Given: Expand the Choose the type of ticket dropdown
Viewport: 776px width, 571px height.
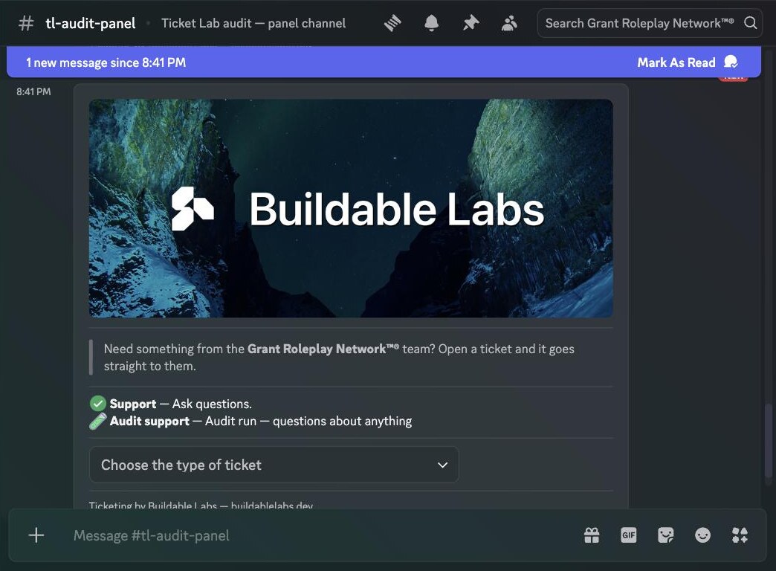Looking at the screenshot, I should click(274, 465).
